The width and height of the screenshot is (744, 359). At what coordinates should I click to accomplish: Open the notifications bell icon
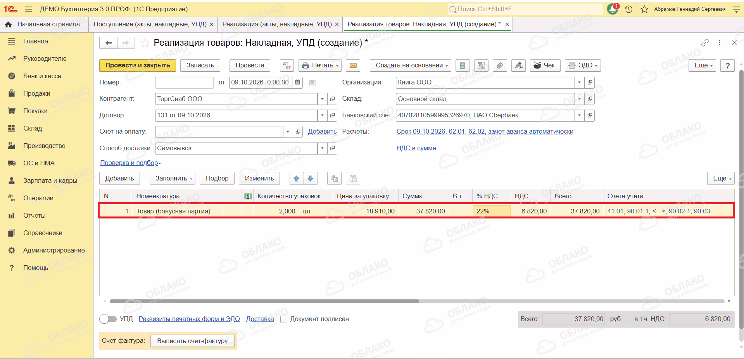click(613, 9)
